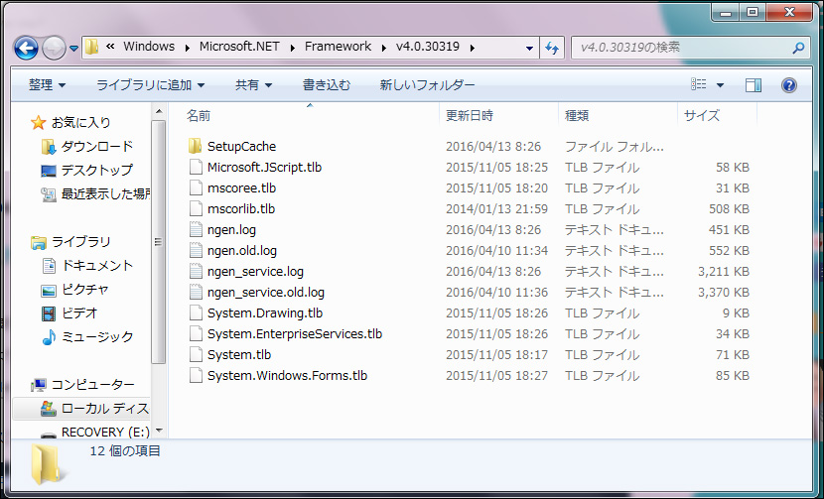Click Windows in the address path

click(149, 47)
